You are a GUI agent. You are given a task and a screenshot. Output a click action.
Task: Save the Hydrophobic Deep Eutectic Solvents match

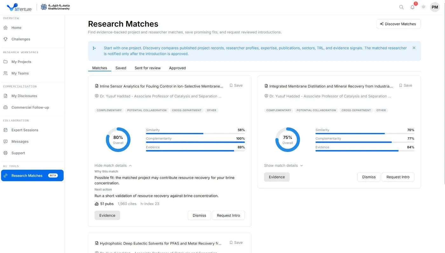click(x=236, y=243)
